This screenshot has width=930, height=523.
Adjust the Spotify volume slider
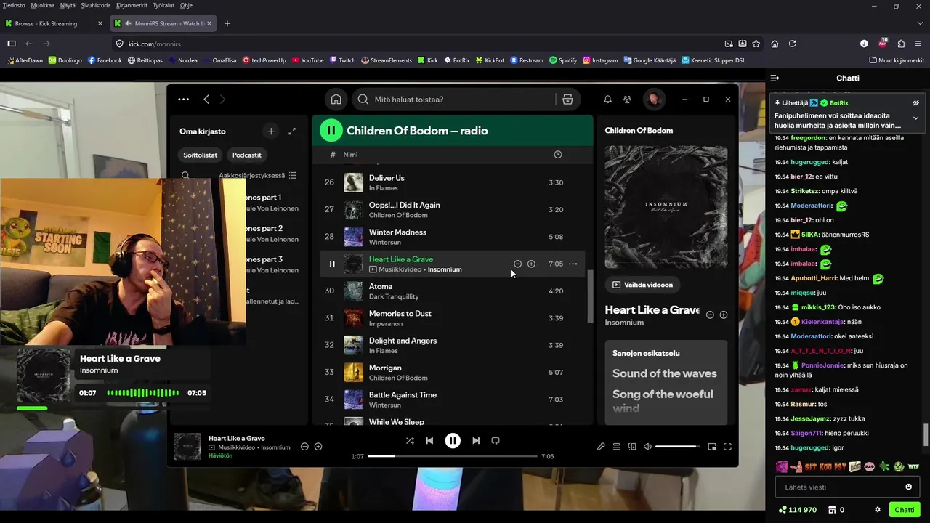677,447
